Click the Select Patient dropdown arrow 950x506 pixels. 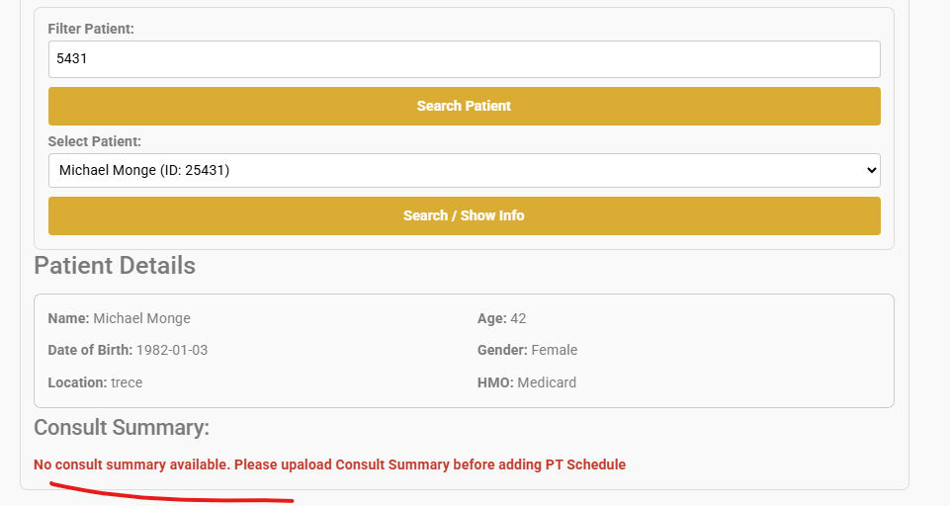[871, 170]
